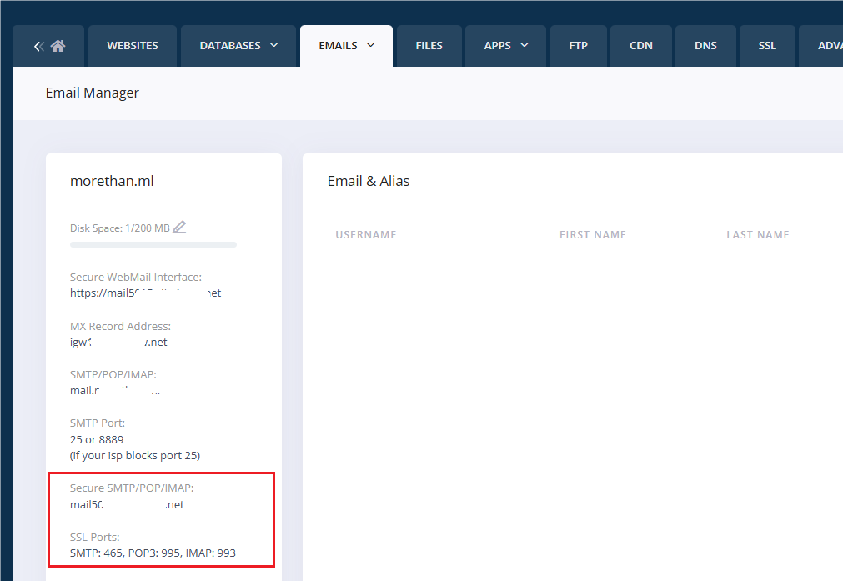Click the left page scrollbar

pos(7,333)
